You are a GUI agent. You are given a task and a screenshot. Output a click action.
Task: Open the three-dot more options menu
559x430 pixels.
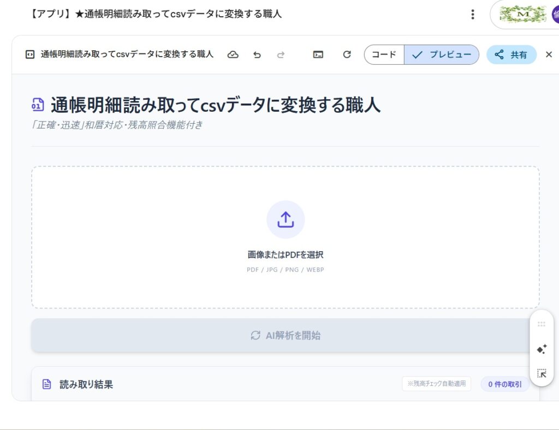tap(473, 14)
